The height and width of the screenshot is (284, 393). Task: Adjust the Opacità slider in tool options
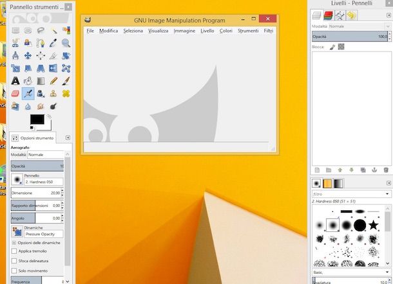point(37,166)
